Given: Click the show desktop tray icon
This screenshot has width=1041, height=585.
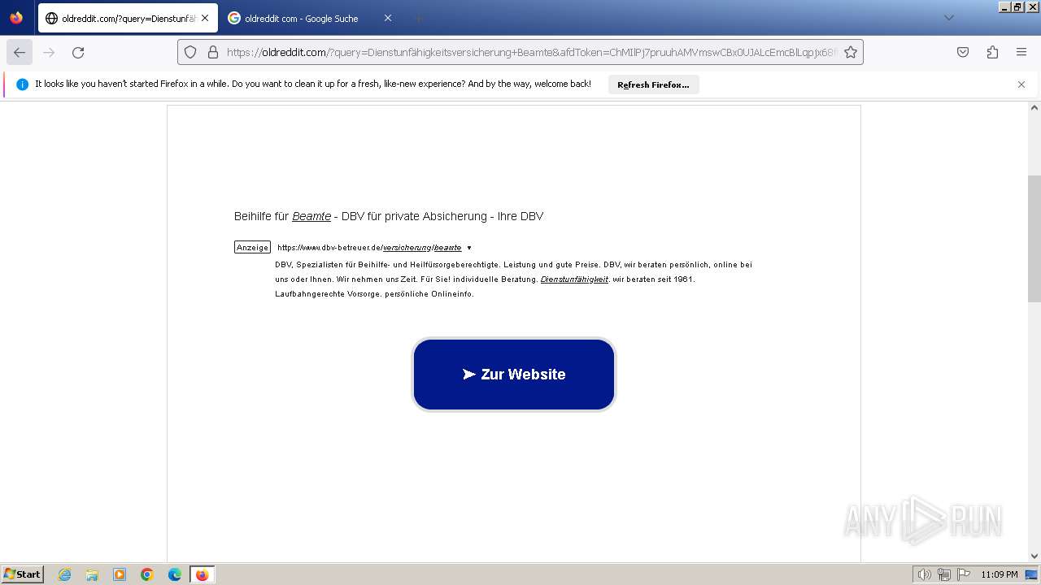Looking at the screenshot, I should tap(1032, 574).
